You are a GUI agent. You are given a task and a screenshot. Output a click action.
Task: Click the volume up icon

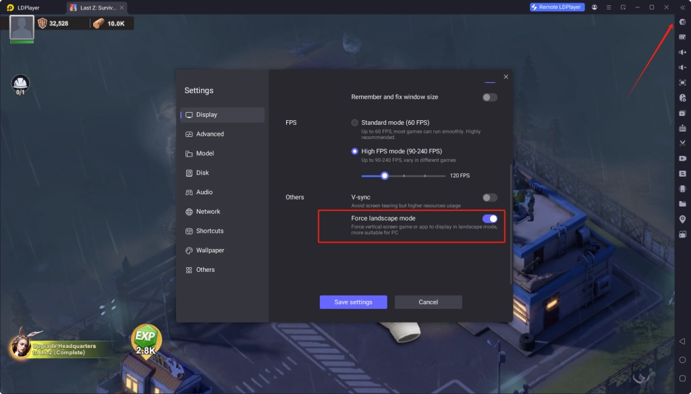(682, 53)
